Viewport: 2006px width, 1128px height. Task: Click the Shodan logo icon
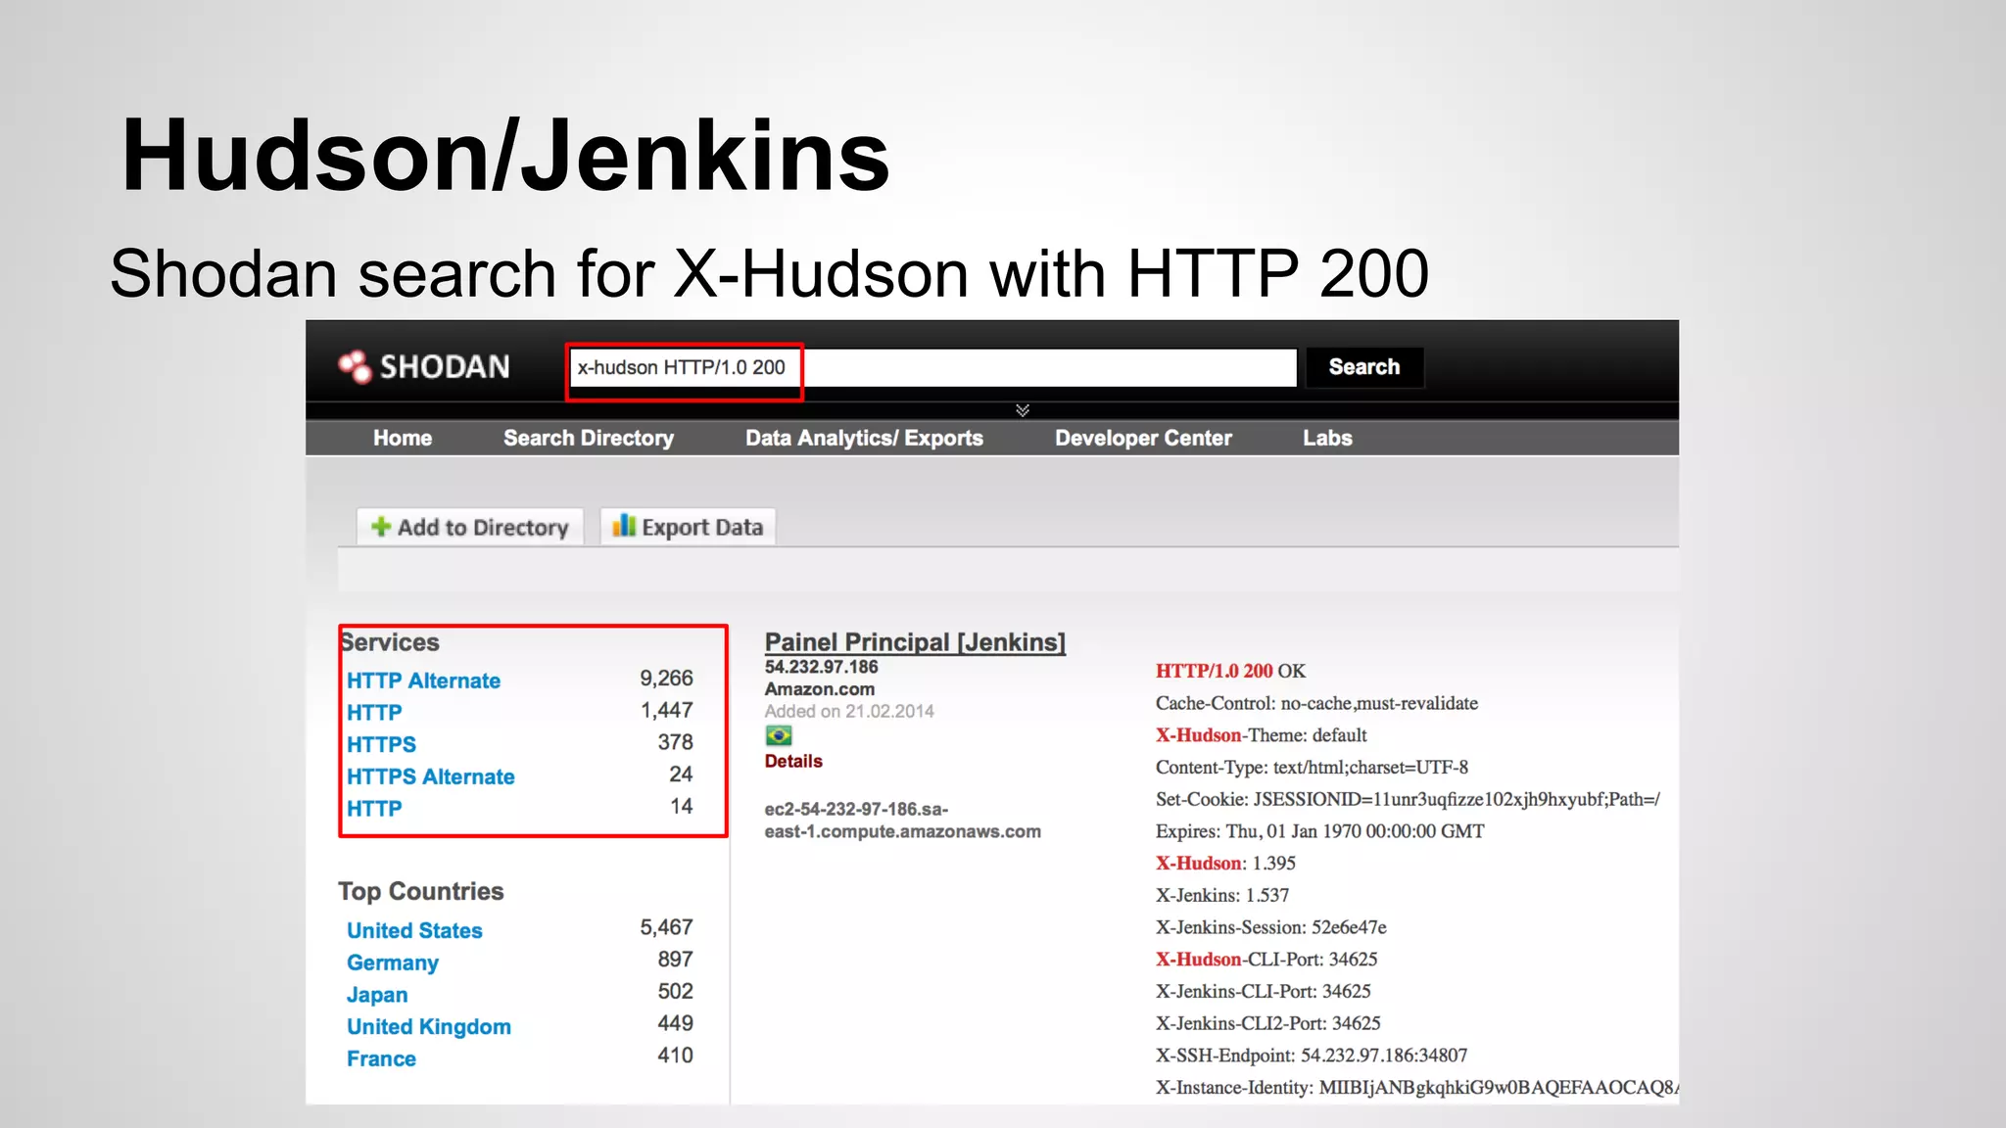click(355, 366)
